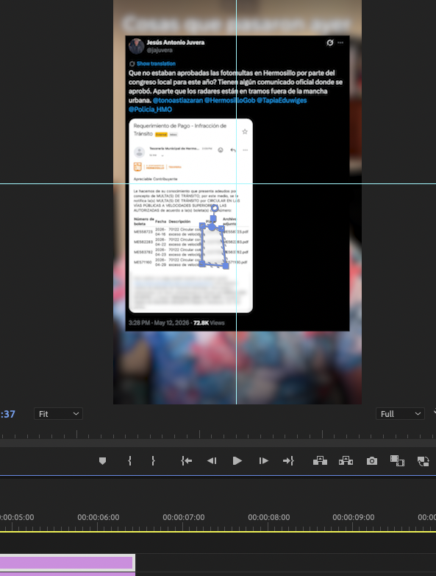
Task: Click the three-dots icon on the tweet
Action: click(x=340, y=43)
